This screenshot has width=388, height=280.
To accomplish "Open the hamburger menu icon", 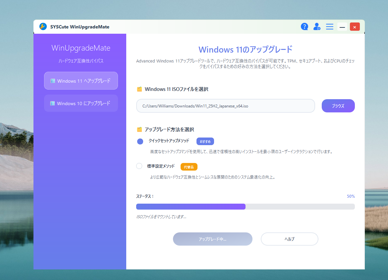I will point(329,26).
